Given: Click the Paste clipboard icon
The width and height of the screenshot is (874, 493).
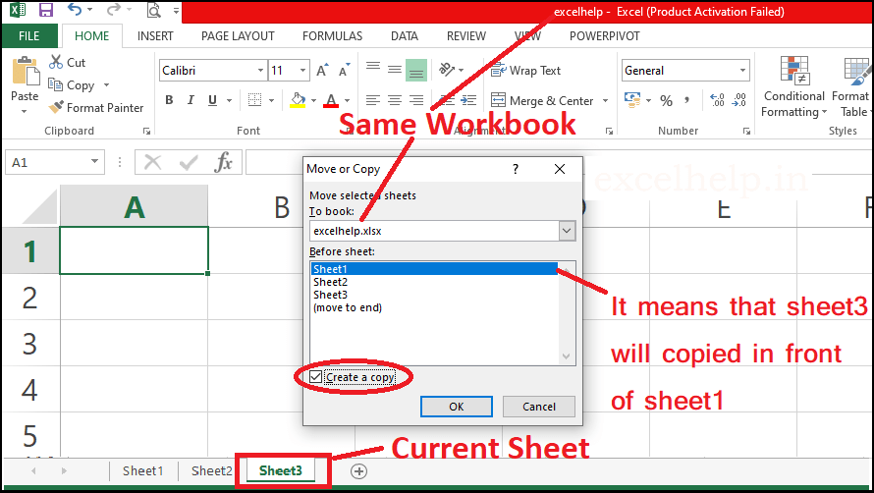Looking at the screenshot, I should click(26, 71).
